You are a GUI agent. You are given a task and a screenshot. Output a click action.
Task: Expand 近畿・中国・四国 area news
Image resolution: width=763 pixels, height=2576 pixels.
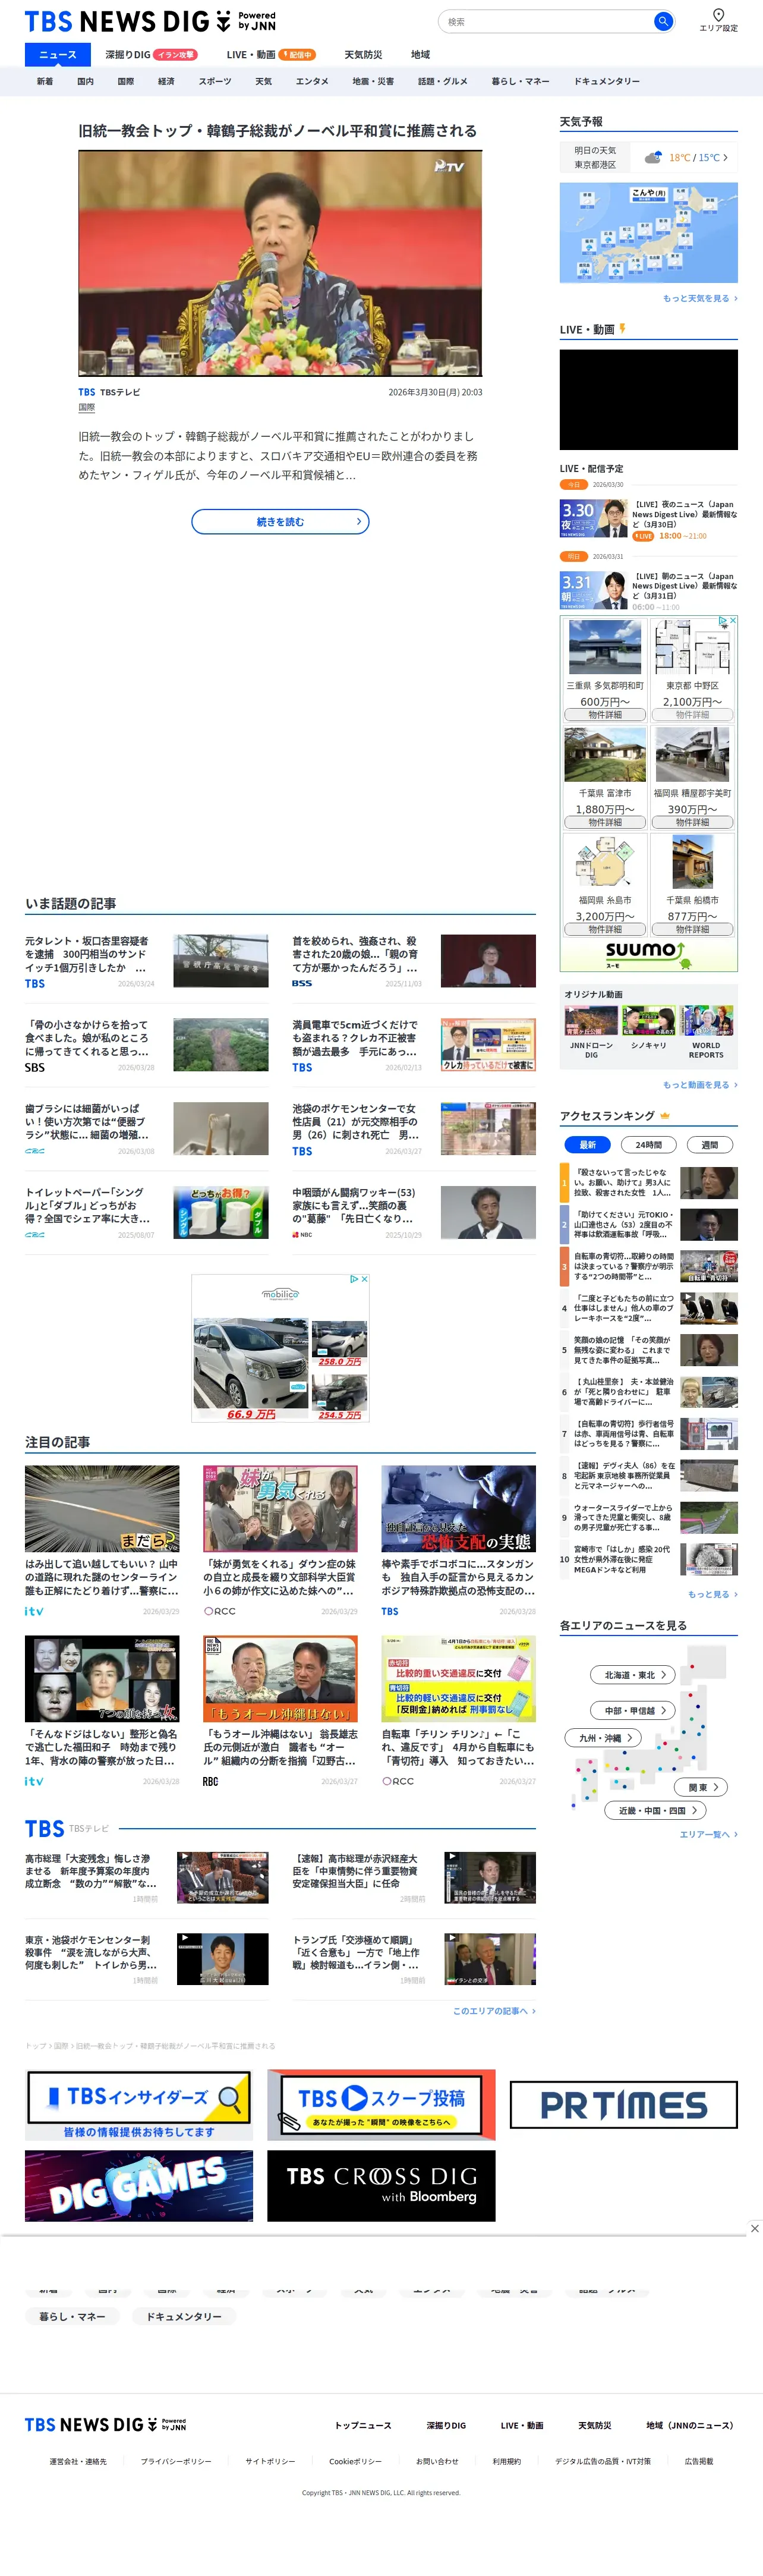click(655, 1810)
